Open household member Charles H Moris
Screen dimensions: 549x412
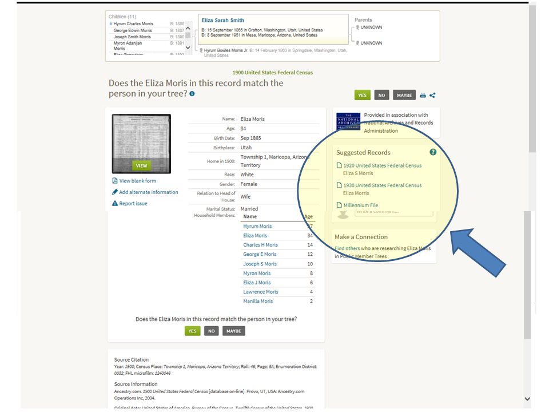click(261, 245)
